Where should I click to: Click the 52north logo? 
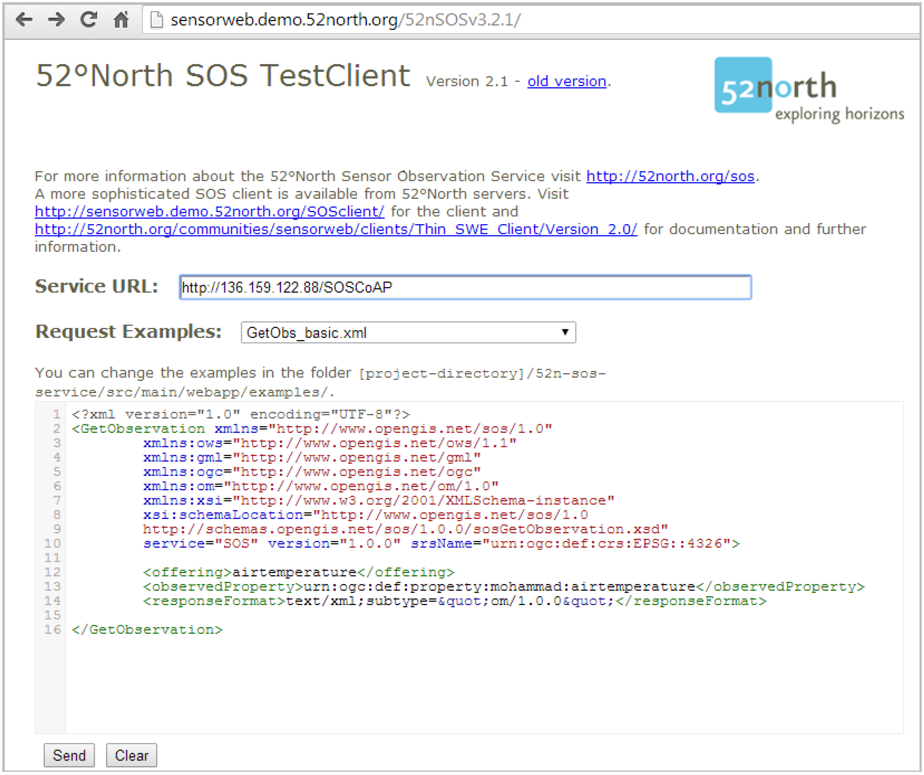click(809, 90)
